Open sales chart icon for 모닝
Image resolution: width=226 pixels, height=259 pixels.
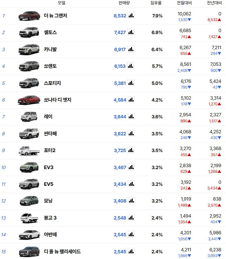[131, 201]
